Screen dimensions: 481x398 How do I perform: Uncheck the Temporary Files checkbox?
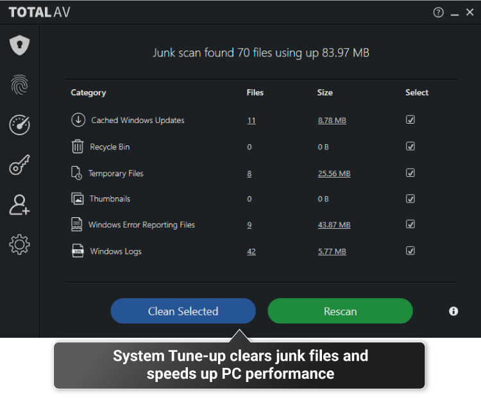[410, 172]
